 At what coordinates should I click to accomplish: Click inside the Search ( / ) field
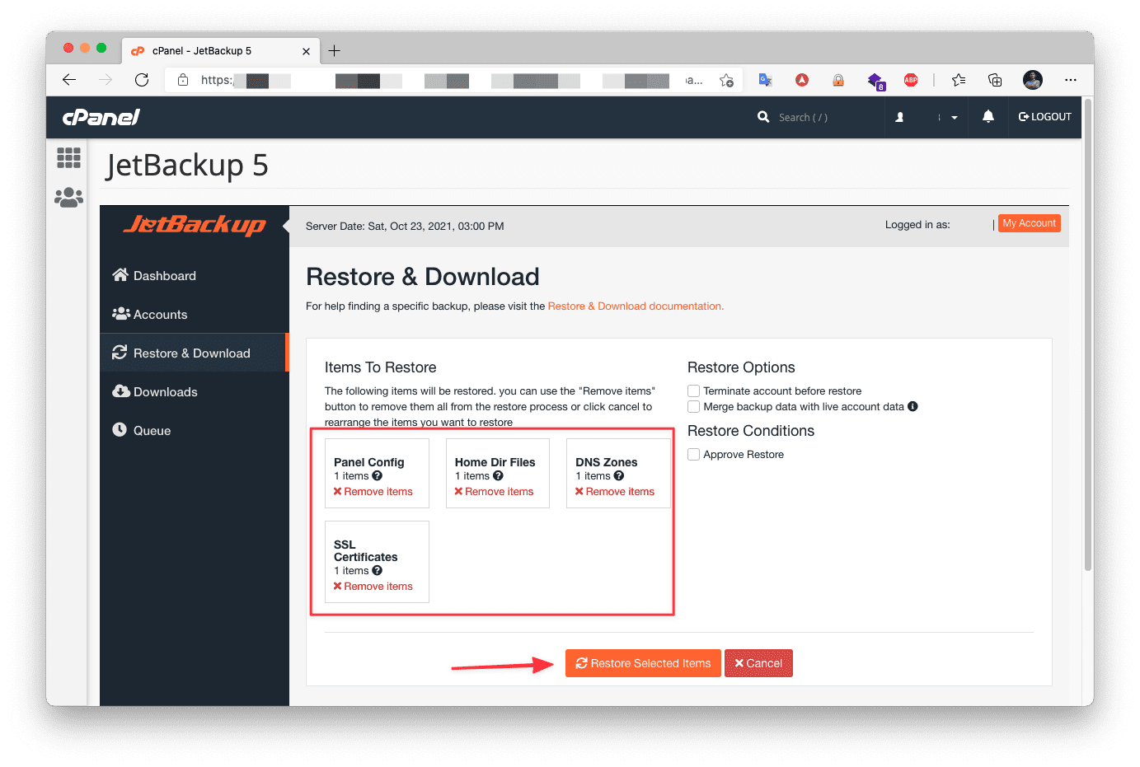click(x=804, y=116)
